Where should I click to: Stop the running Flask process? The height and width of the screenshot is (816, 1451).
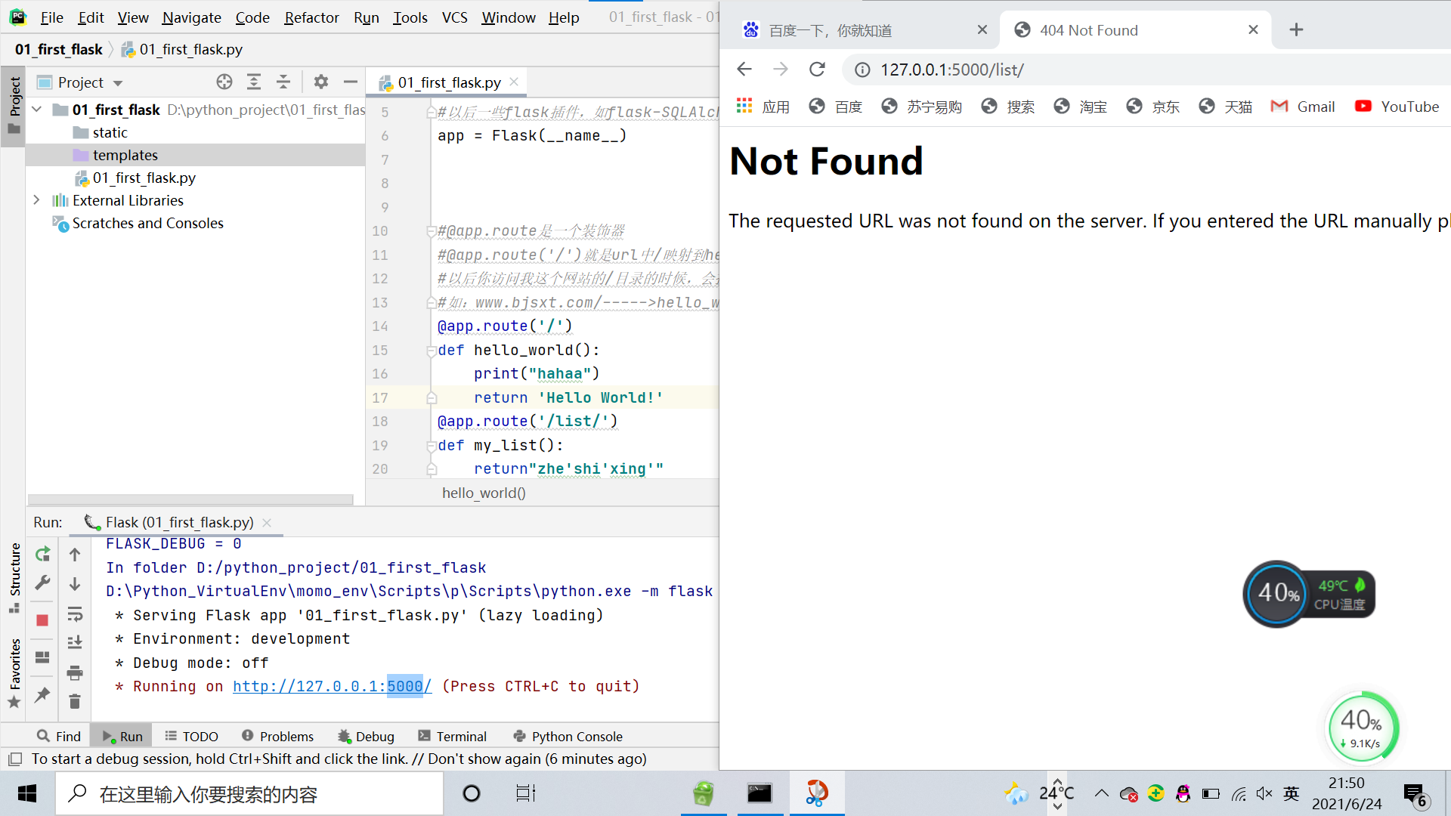pyautogui.click(x=42, y=620)
